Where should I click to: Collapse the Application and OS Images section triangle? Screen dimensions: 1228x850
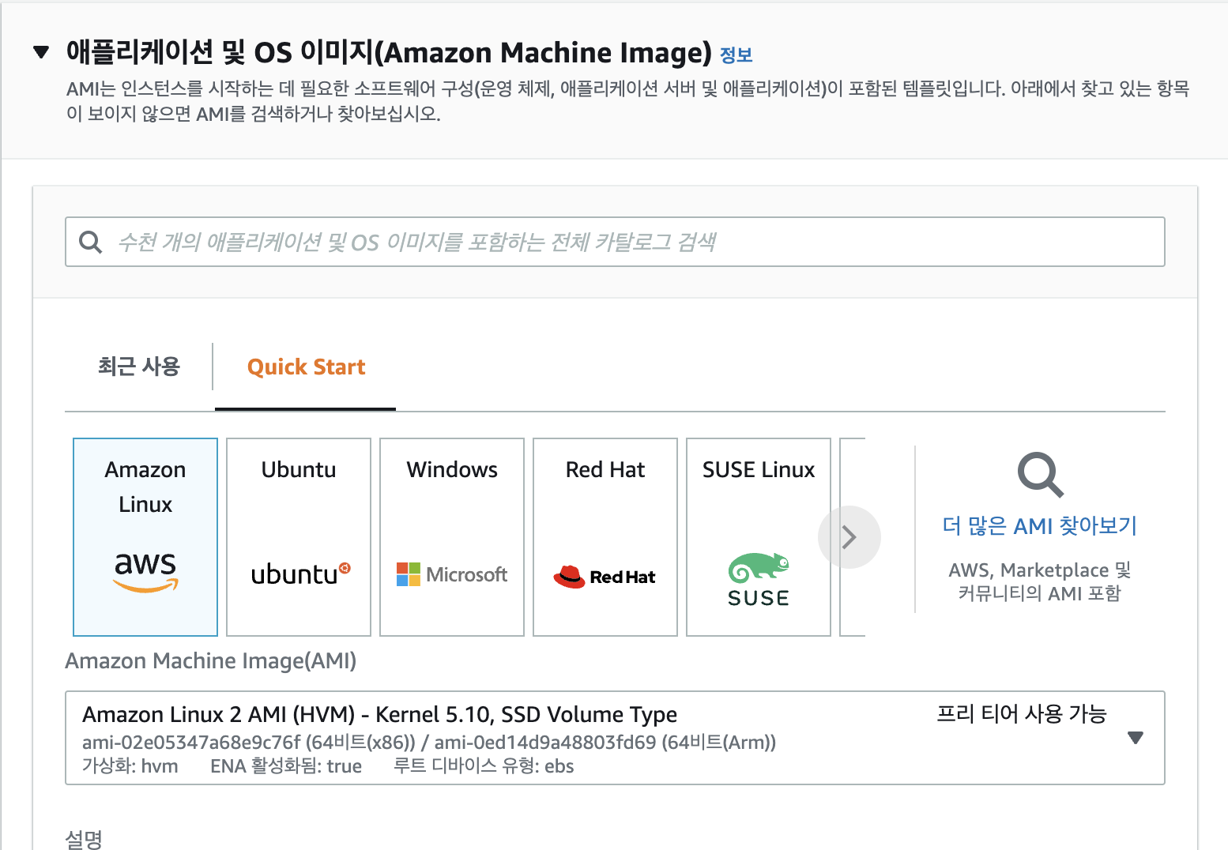pyautogui.click(x=41, y=53)
